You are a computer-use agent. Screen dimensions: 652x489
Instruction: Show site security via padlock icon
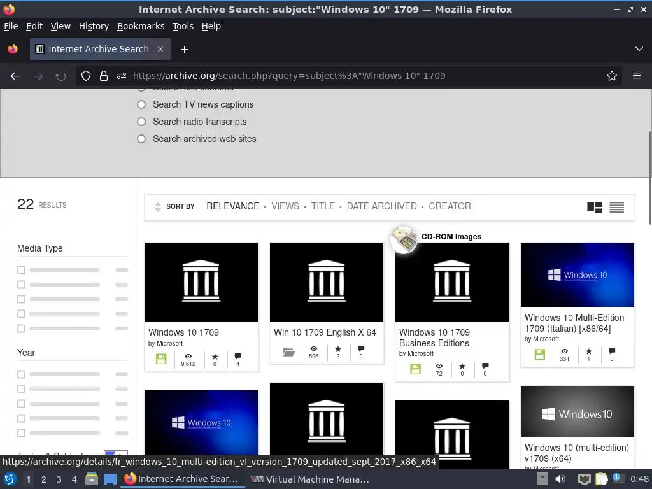coord(104,76)
